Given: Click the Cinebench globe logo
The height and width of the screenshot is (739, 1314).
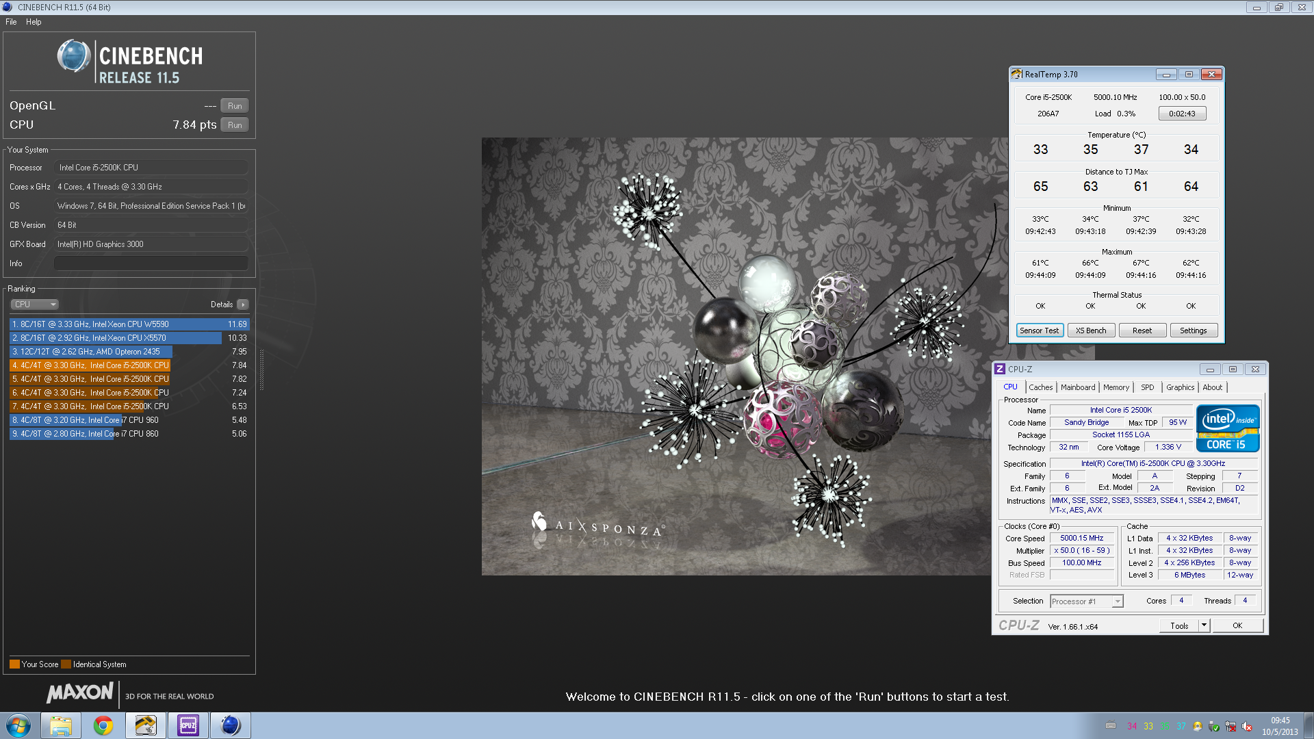Looking at the screenshot, I should click(74, 57).
